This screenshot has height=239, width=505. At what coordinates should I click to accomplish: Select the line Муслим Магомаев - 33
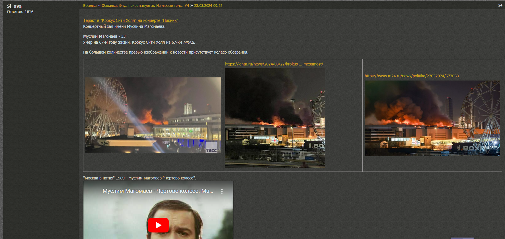coord(104,36)
